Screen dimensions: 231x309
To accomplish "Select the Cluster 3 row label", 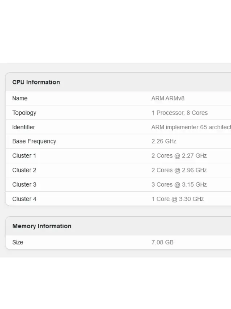I will [x=24, y=184].
